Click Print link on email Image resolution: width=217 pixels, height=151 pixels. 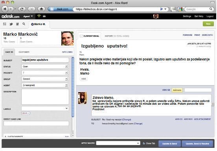point(197,35)
